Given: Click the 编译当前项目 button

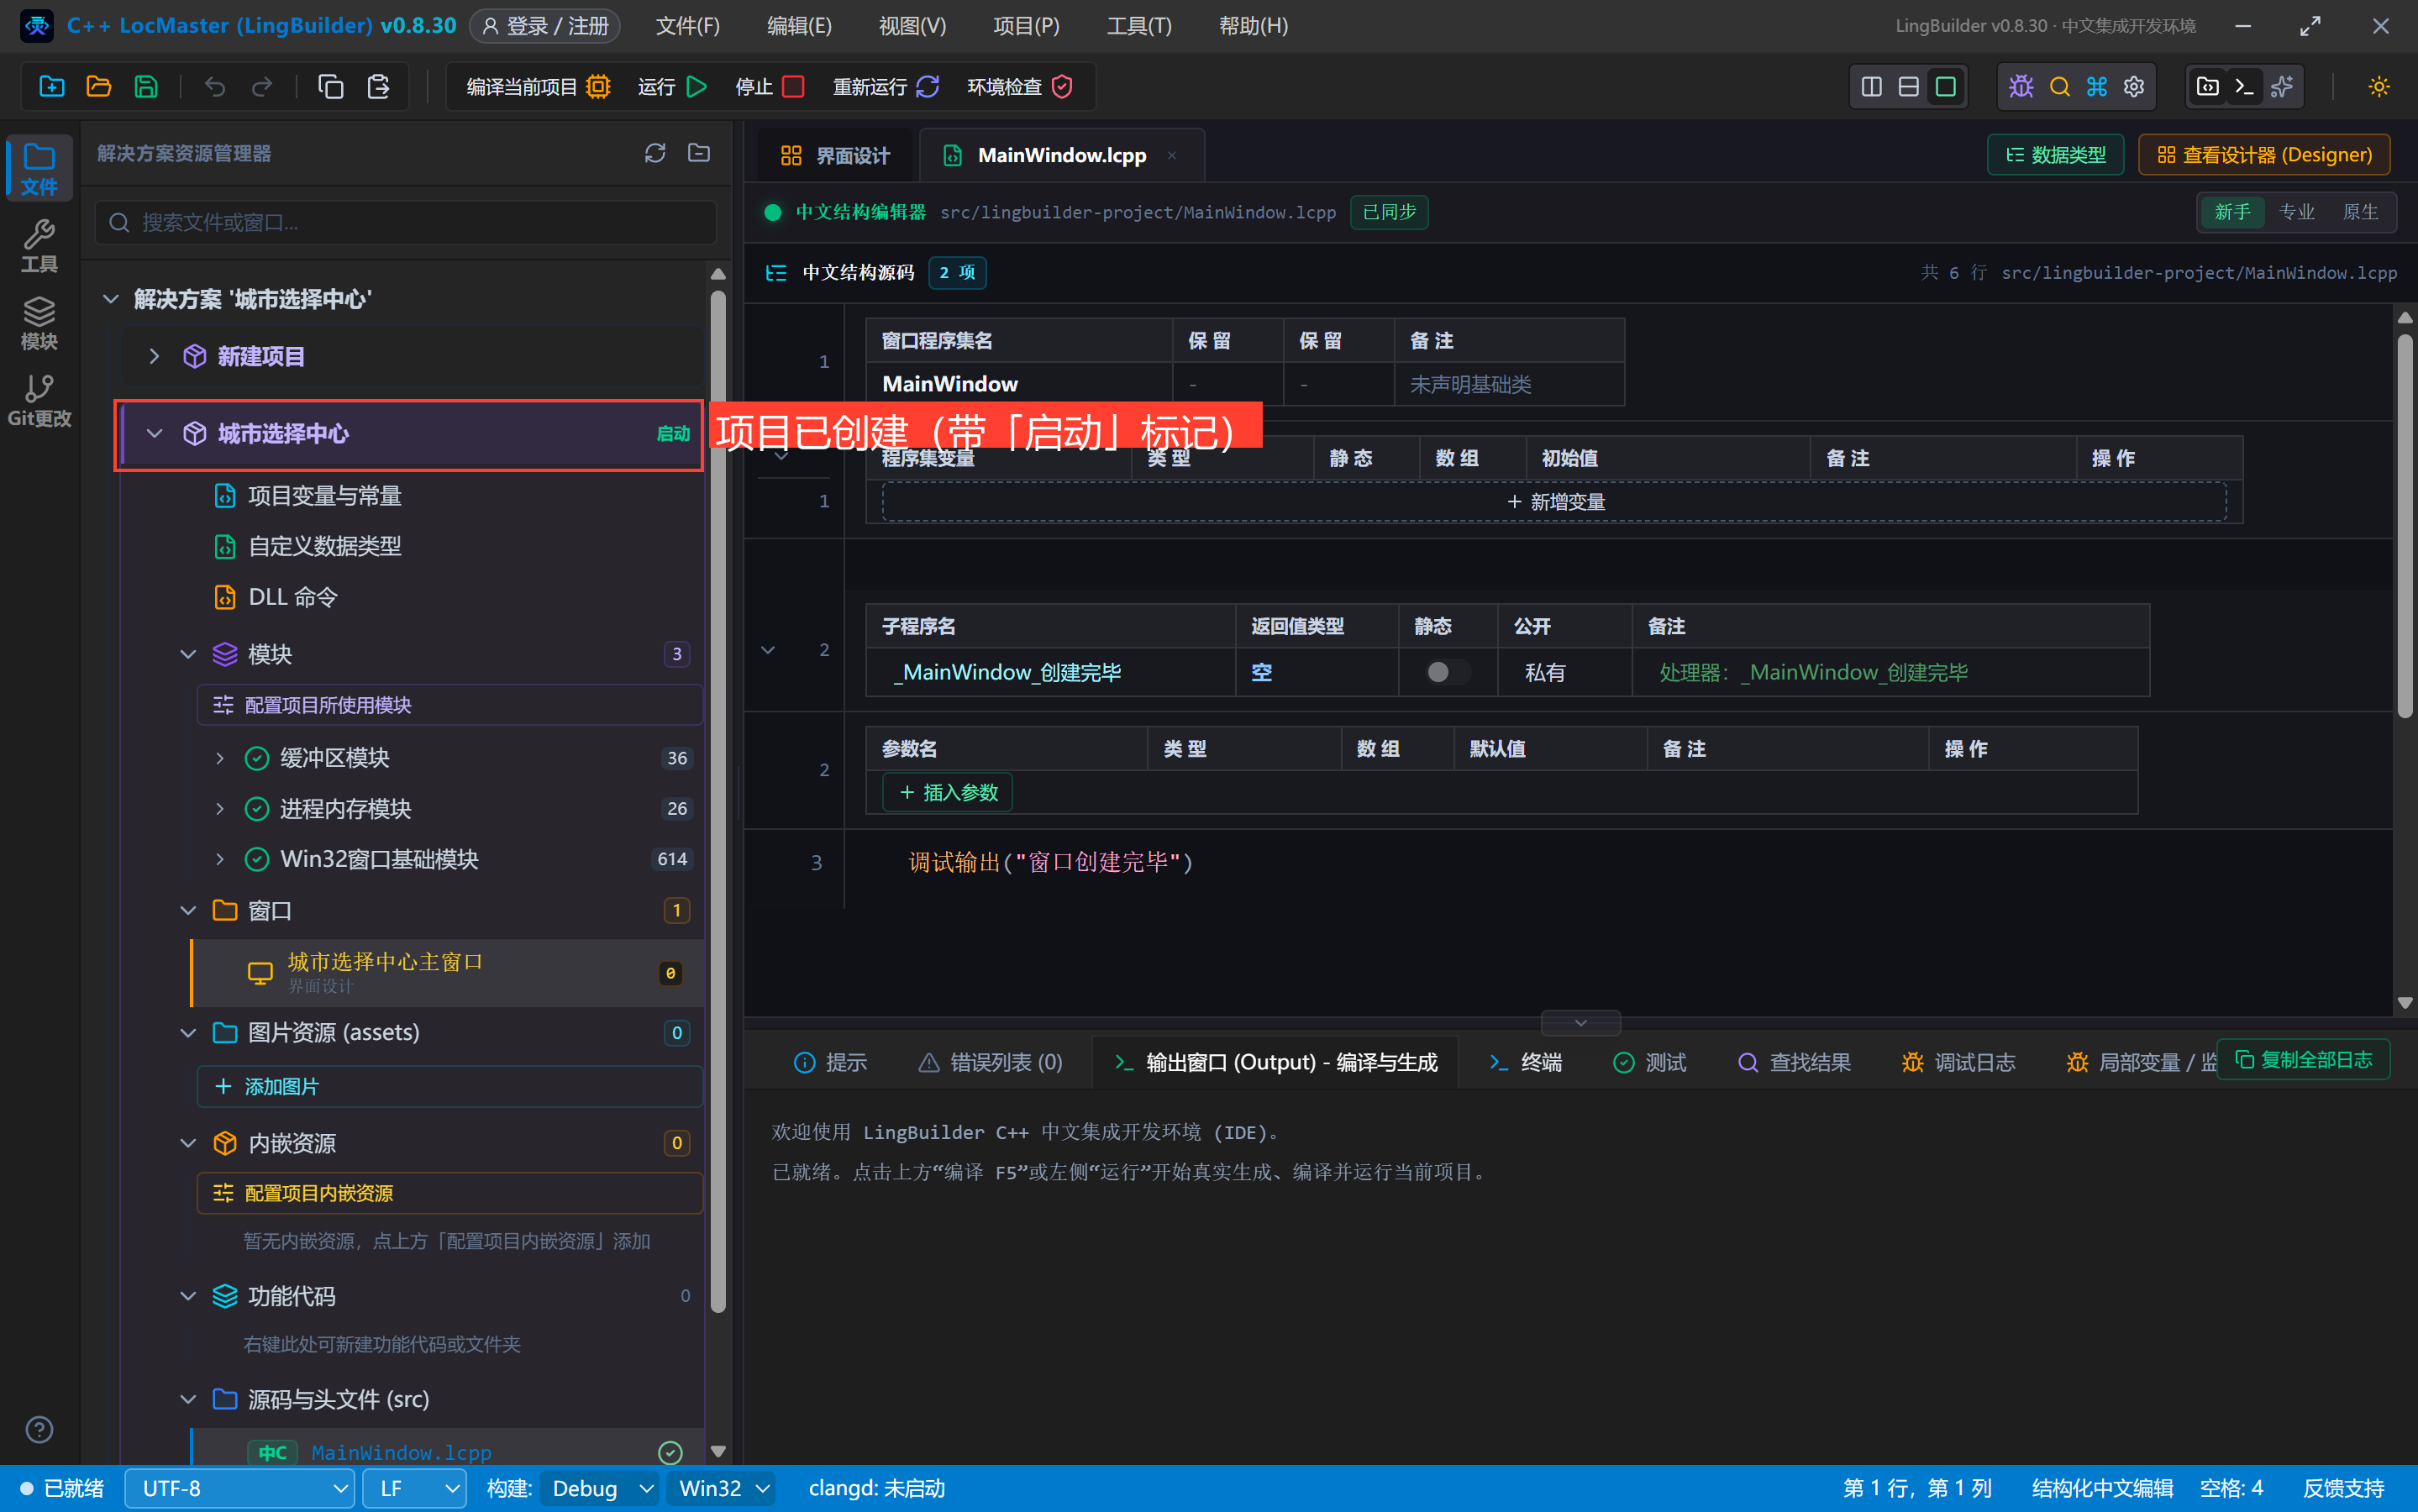Looking at the screenshot, I should tap(538, 87).
